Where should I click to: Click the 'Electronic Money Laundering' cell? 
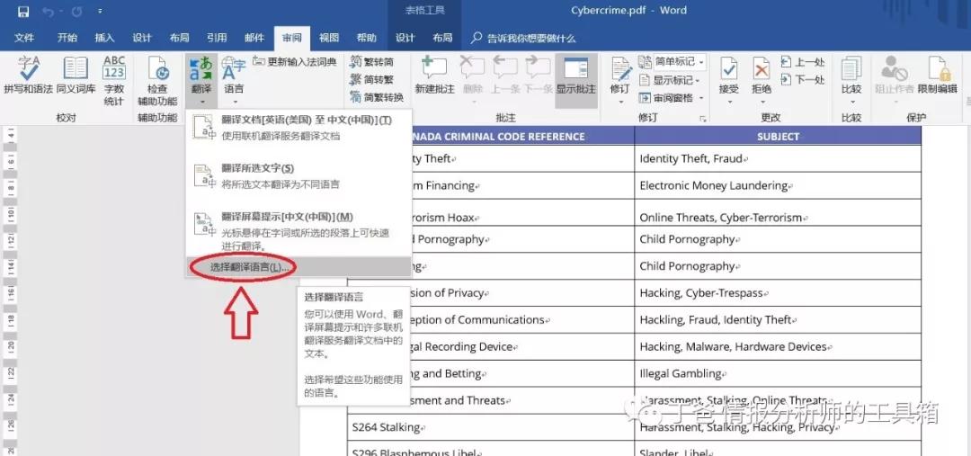pyautogui.click(x=778, y=185)
